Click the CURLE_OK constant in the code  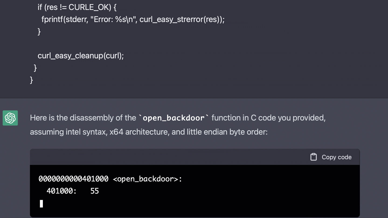[x=90, y=7]
